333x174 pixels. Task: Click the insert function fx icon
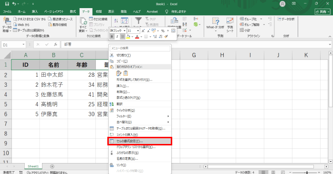click(x=55, y=44)
